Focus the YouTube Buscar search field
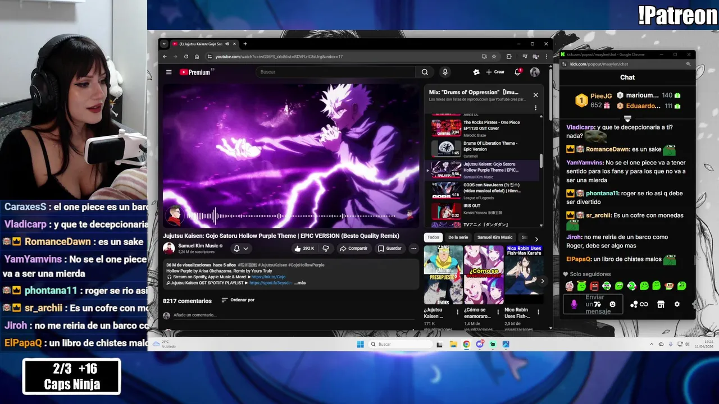Viewport: 719px width, 404px height. [x=336, y=72]
